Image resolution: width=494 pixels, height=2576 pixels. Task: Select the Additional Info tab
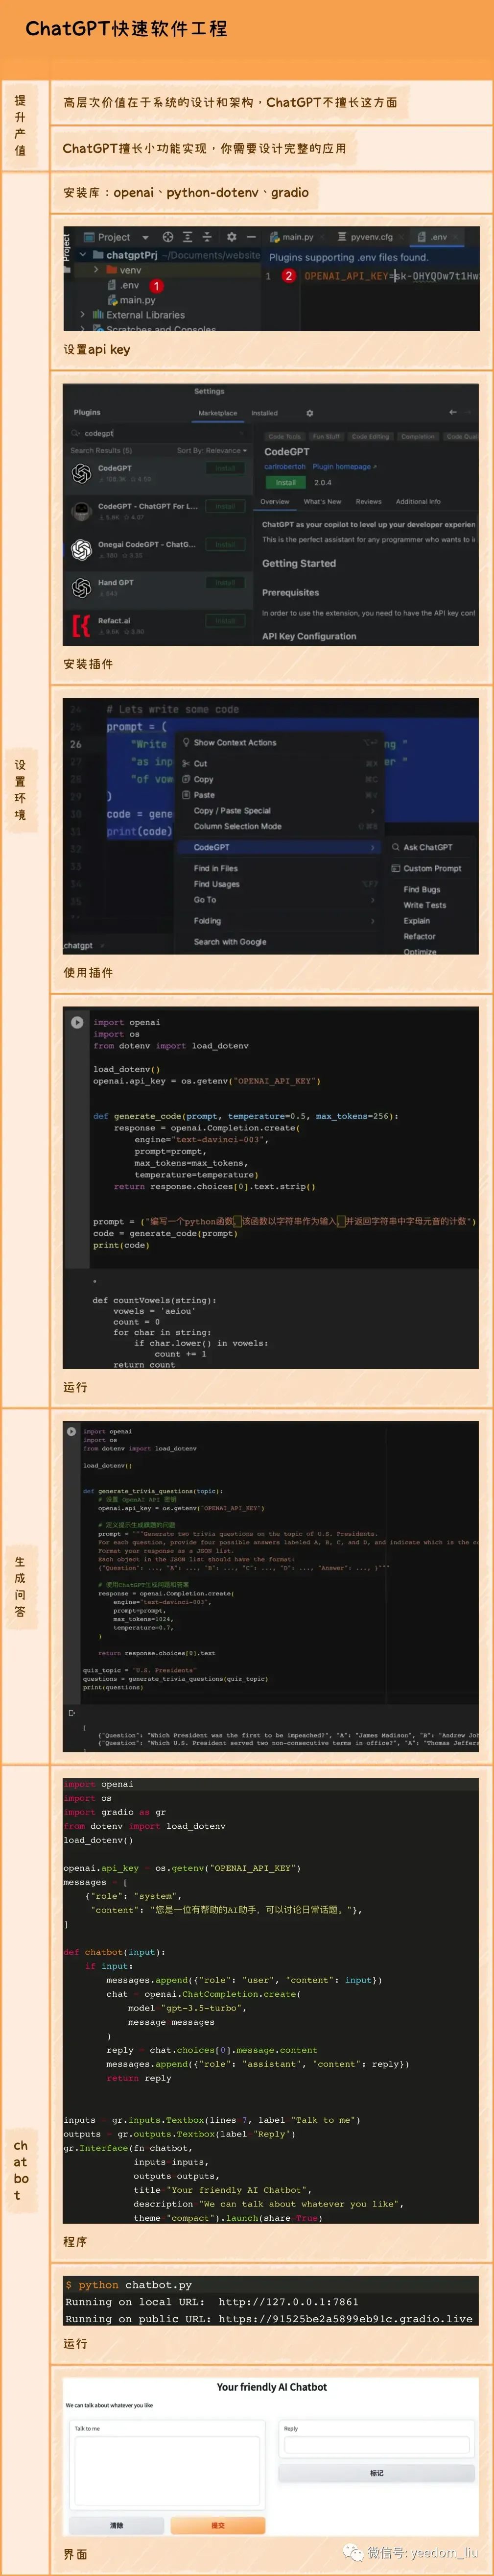pos(418,501)
